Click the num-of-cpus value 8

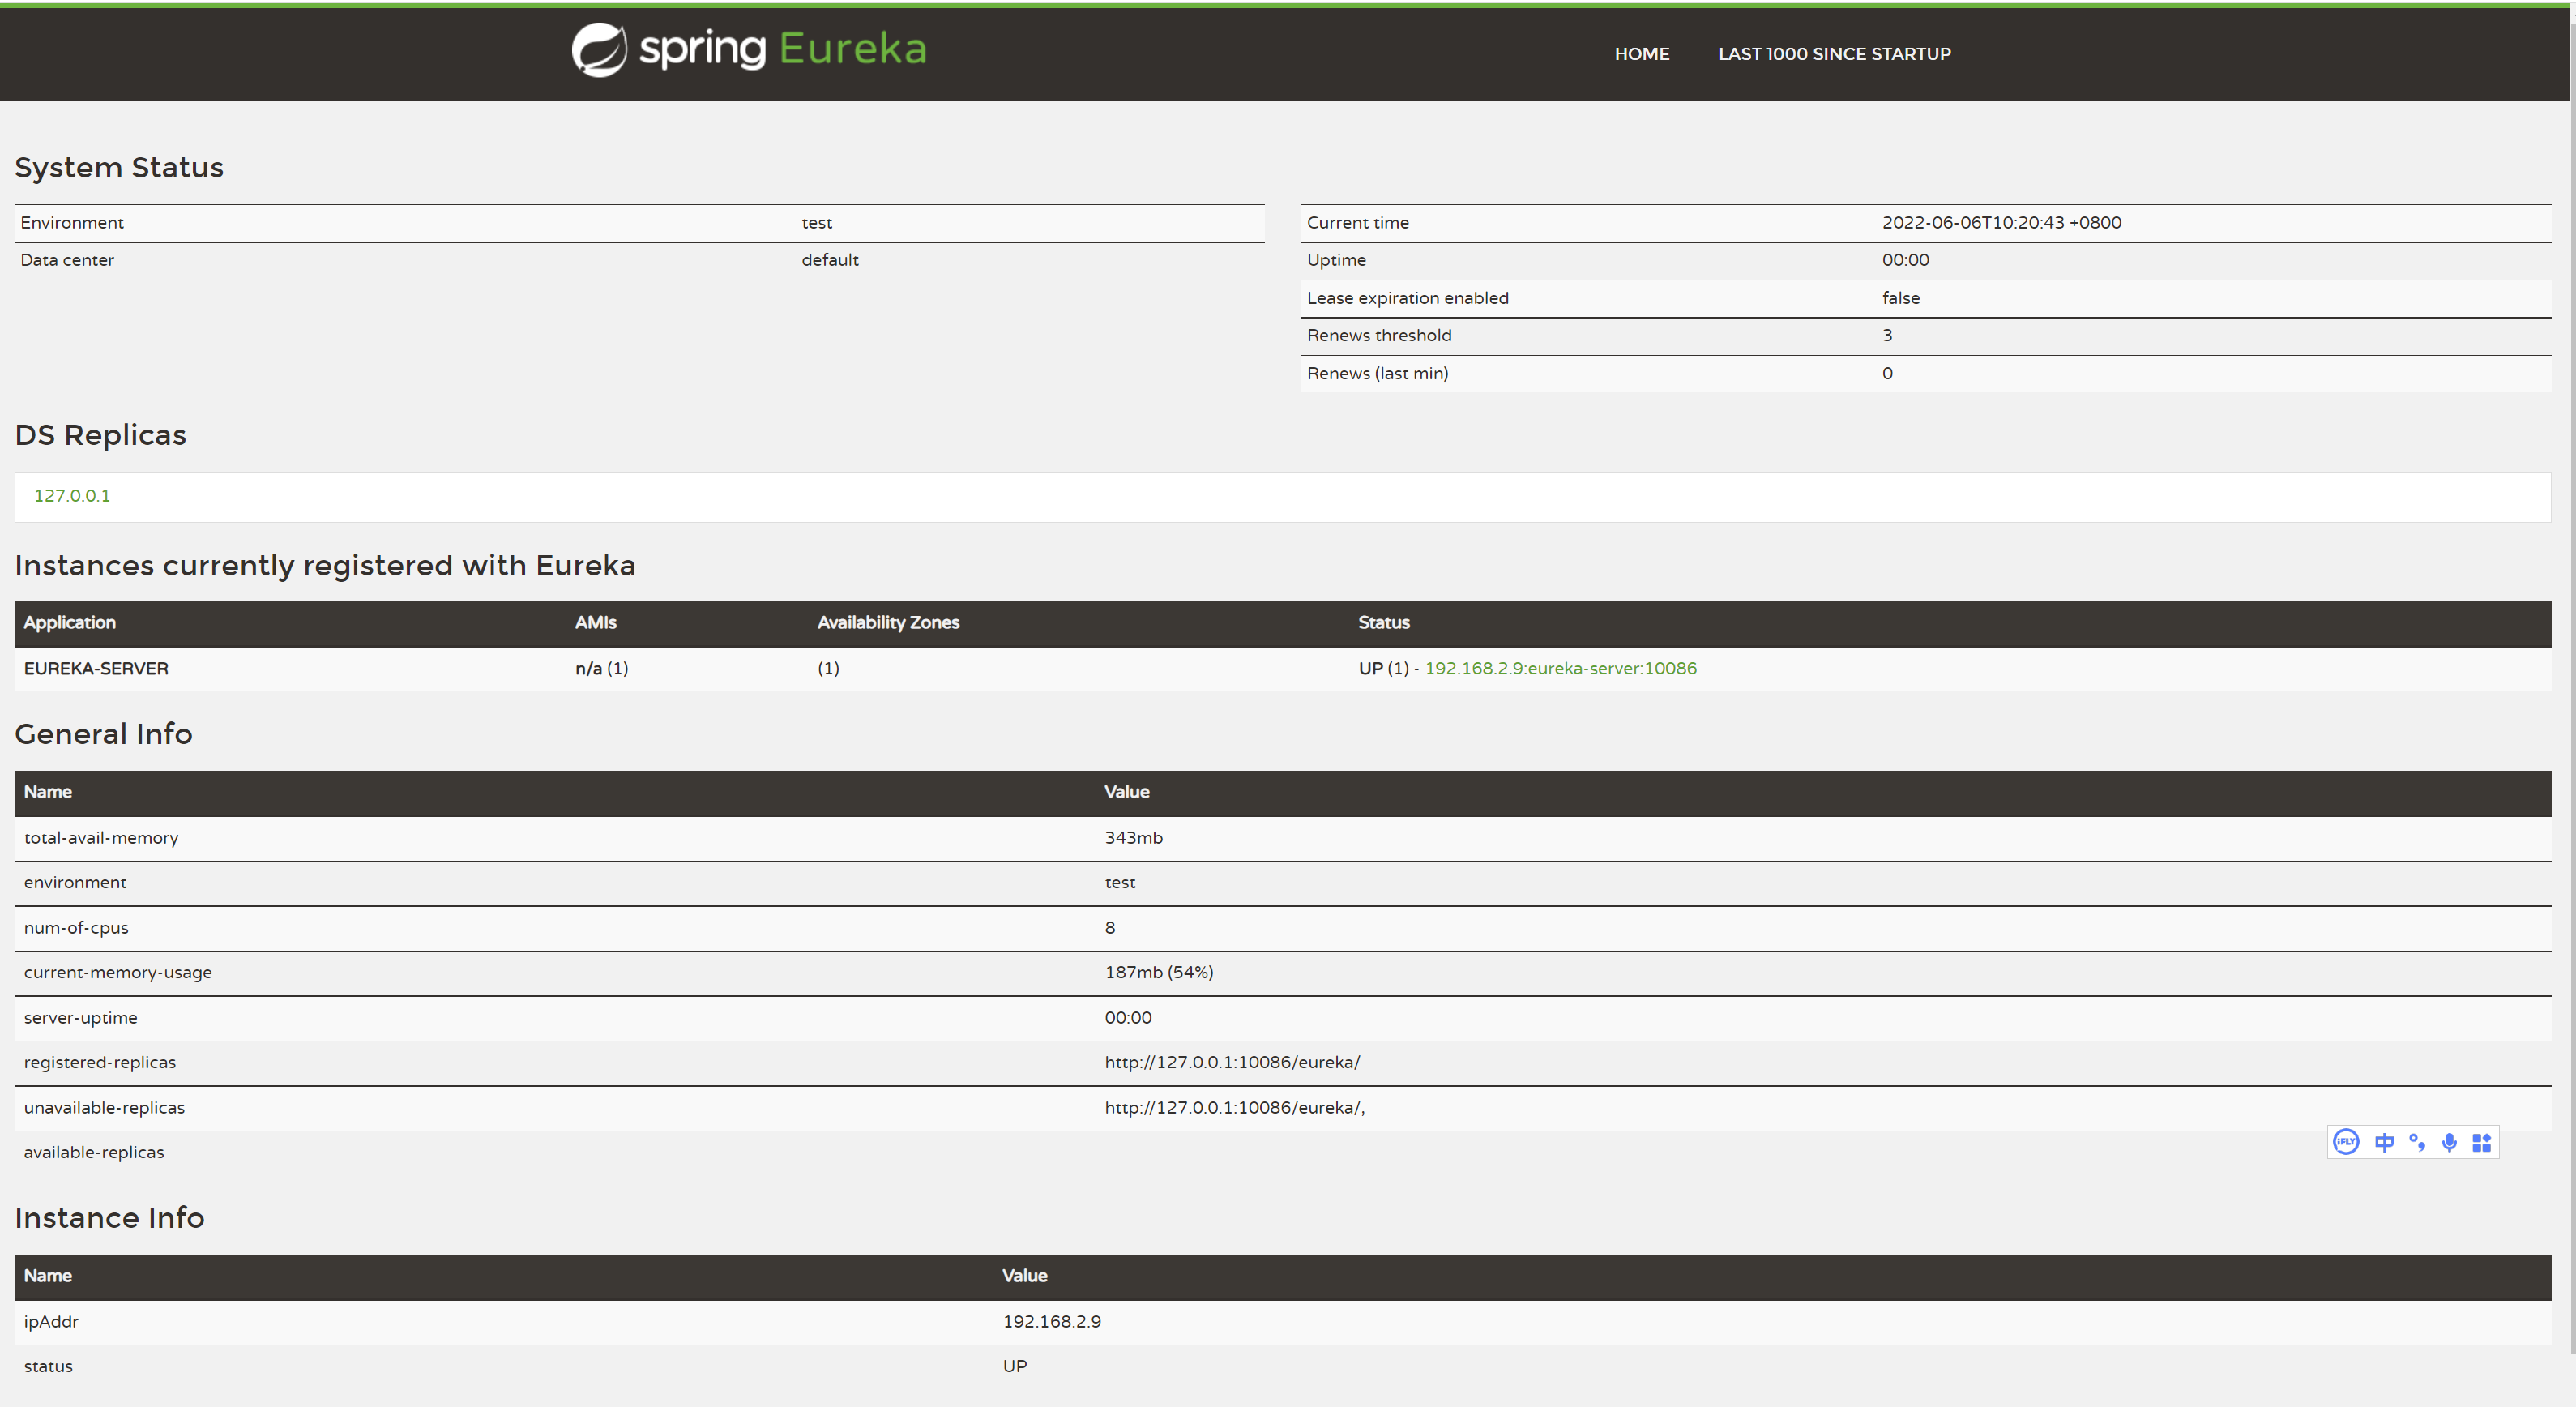1110,928
